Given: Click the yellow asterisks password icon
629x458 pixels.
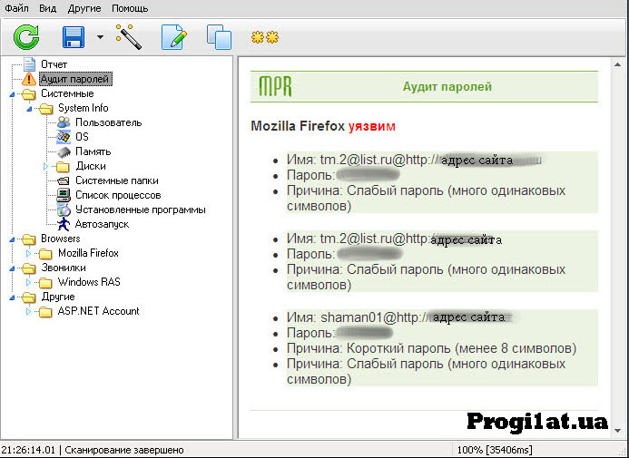Looking at the screenshot, I should click(x=265, y=37).
